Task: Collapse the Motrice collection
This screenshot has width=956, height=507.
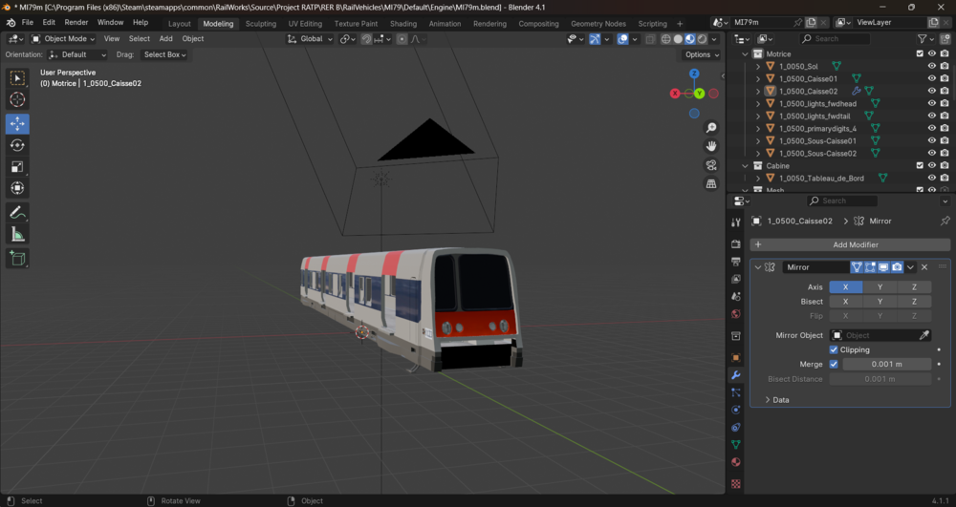Action: tap(745, 53)
